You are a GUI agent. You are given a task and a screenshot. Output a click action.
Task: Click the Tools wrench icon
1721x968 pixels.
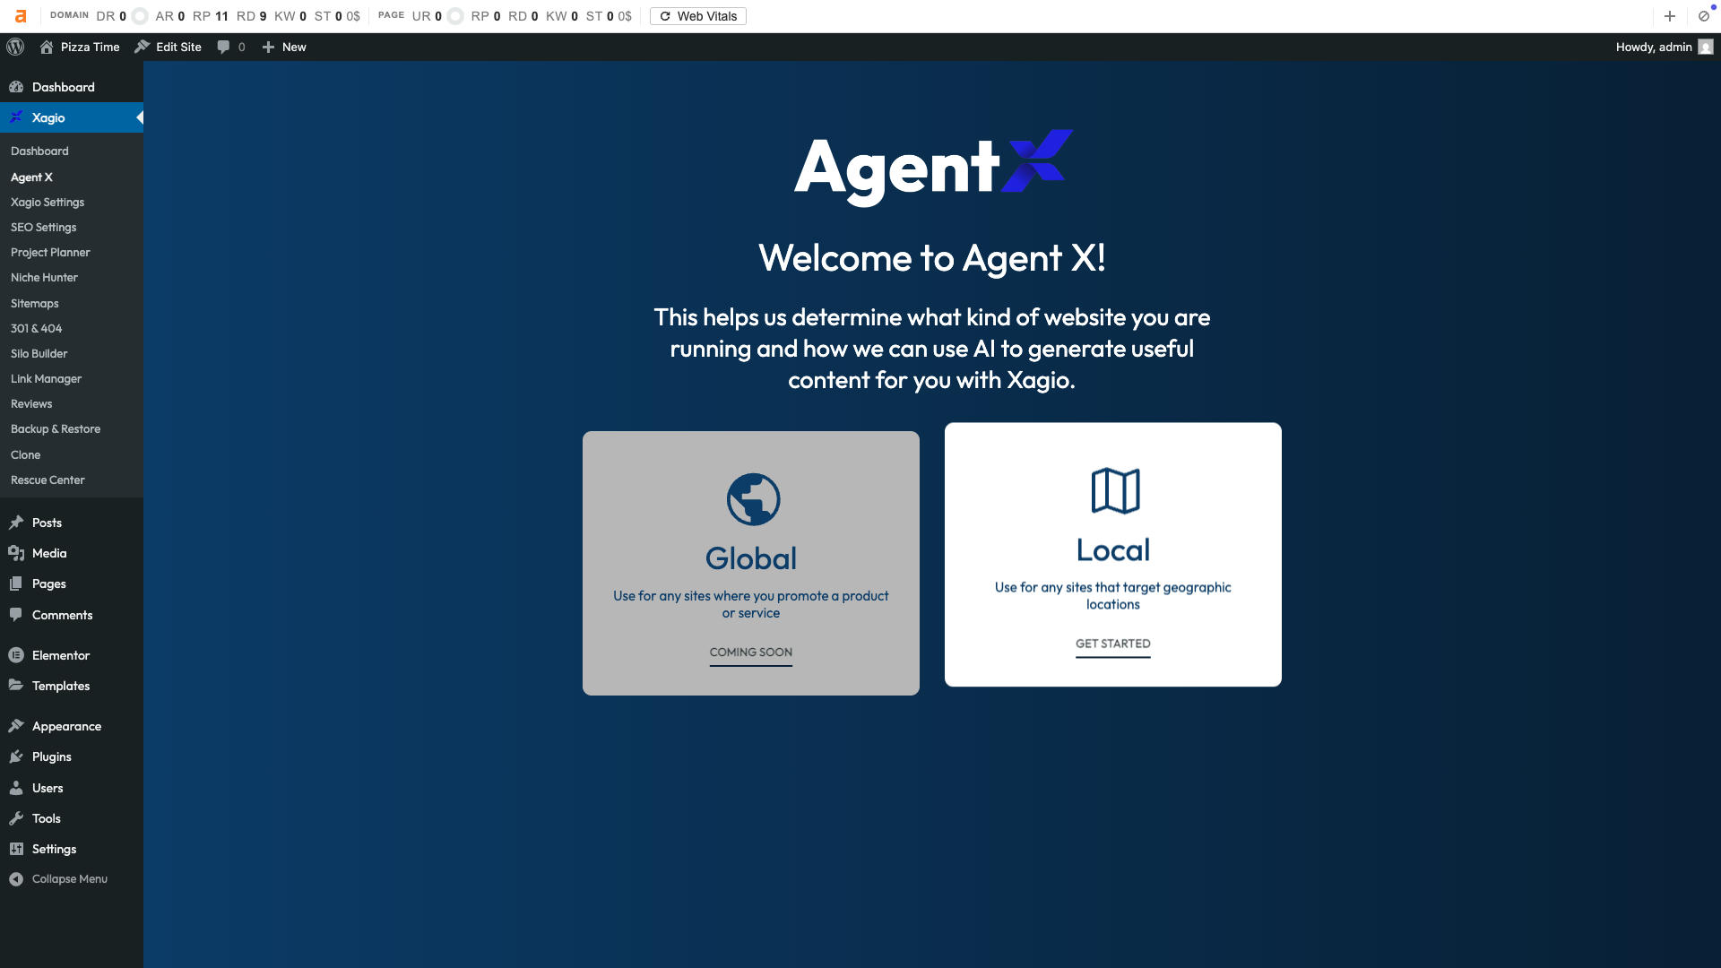(16, 818)
